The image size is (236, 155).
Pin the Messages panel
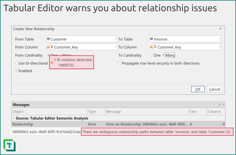pos(219,104)
